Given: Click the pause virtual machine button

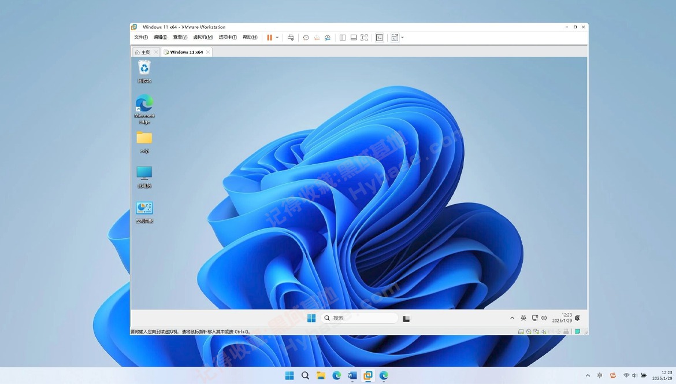Looking at the screenshot, I should 269,38.
